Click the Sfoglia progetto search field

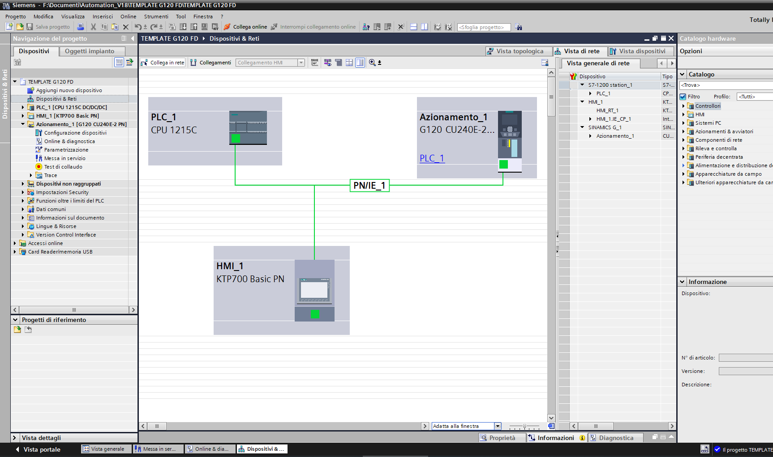[x=483, y=27]
